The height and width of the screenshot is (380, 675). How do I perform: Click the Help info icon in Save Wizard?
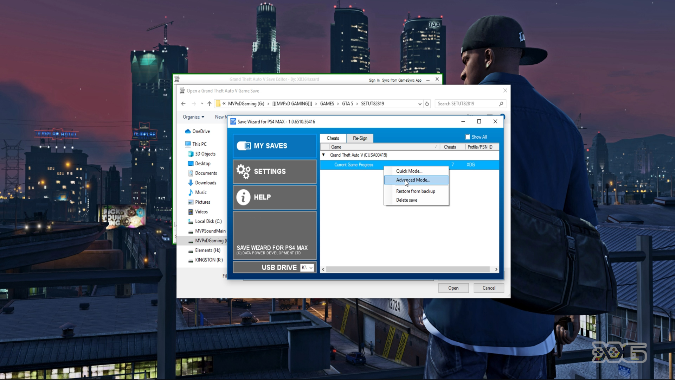[x=243, y=197]
